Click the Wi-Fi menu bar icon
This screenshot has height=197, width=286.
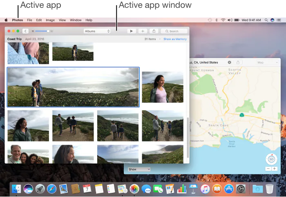pyautogui.click(x=223, y=20)
